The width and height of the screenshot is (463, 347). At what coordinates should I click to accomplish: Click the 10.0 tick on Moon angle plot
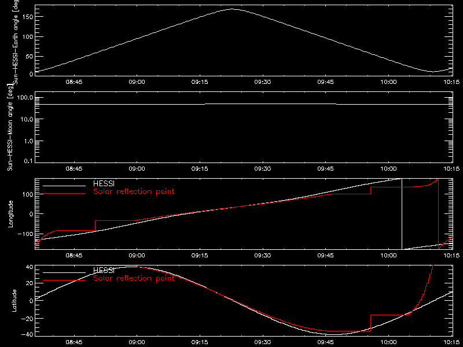tap(27, 119)
